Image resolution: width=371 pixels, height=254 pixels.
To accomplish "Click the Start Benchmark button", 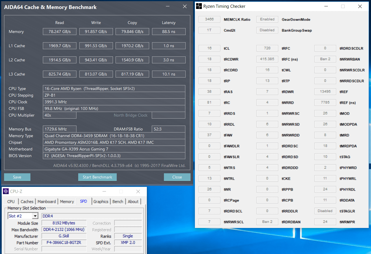I will click(97, 177).
